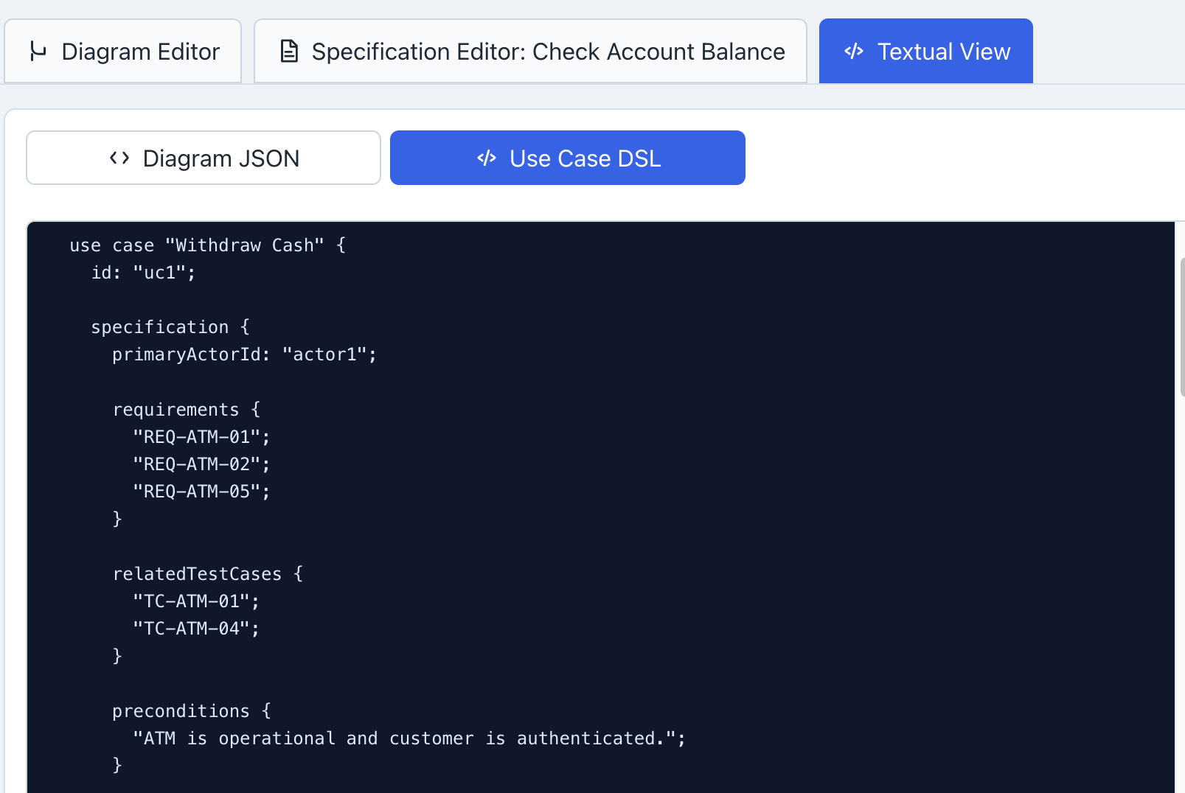Click the code icon on Textual View tab

point(853,52)
